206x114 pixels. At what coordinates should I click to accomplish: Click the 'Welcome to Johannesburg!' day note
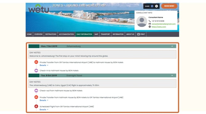point(69,56)
